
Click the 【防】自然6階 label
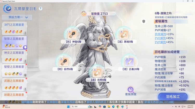(64, 69)
